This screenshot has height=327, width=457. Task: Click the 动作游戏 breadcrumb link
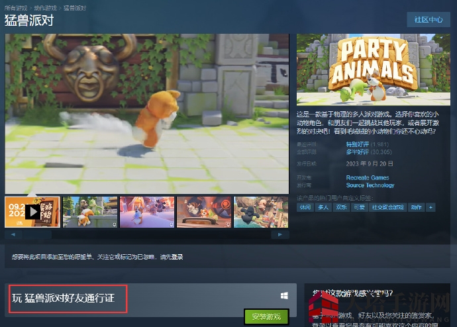pos(45,8)
